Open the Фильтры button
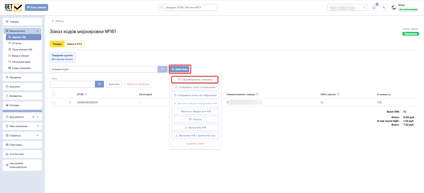This screenshot has height=193, width=424. [114, 84]
